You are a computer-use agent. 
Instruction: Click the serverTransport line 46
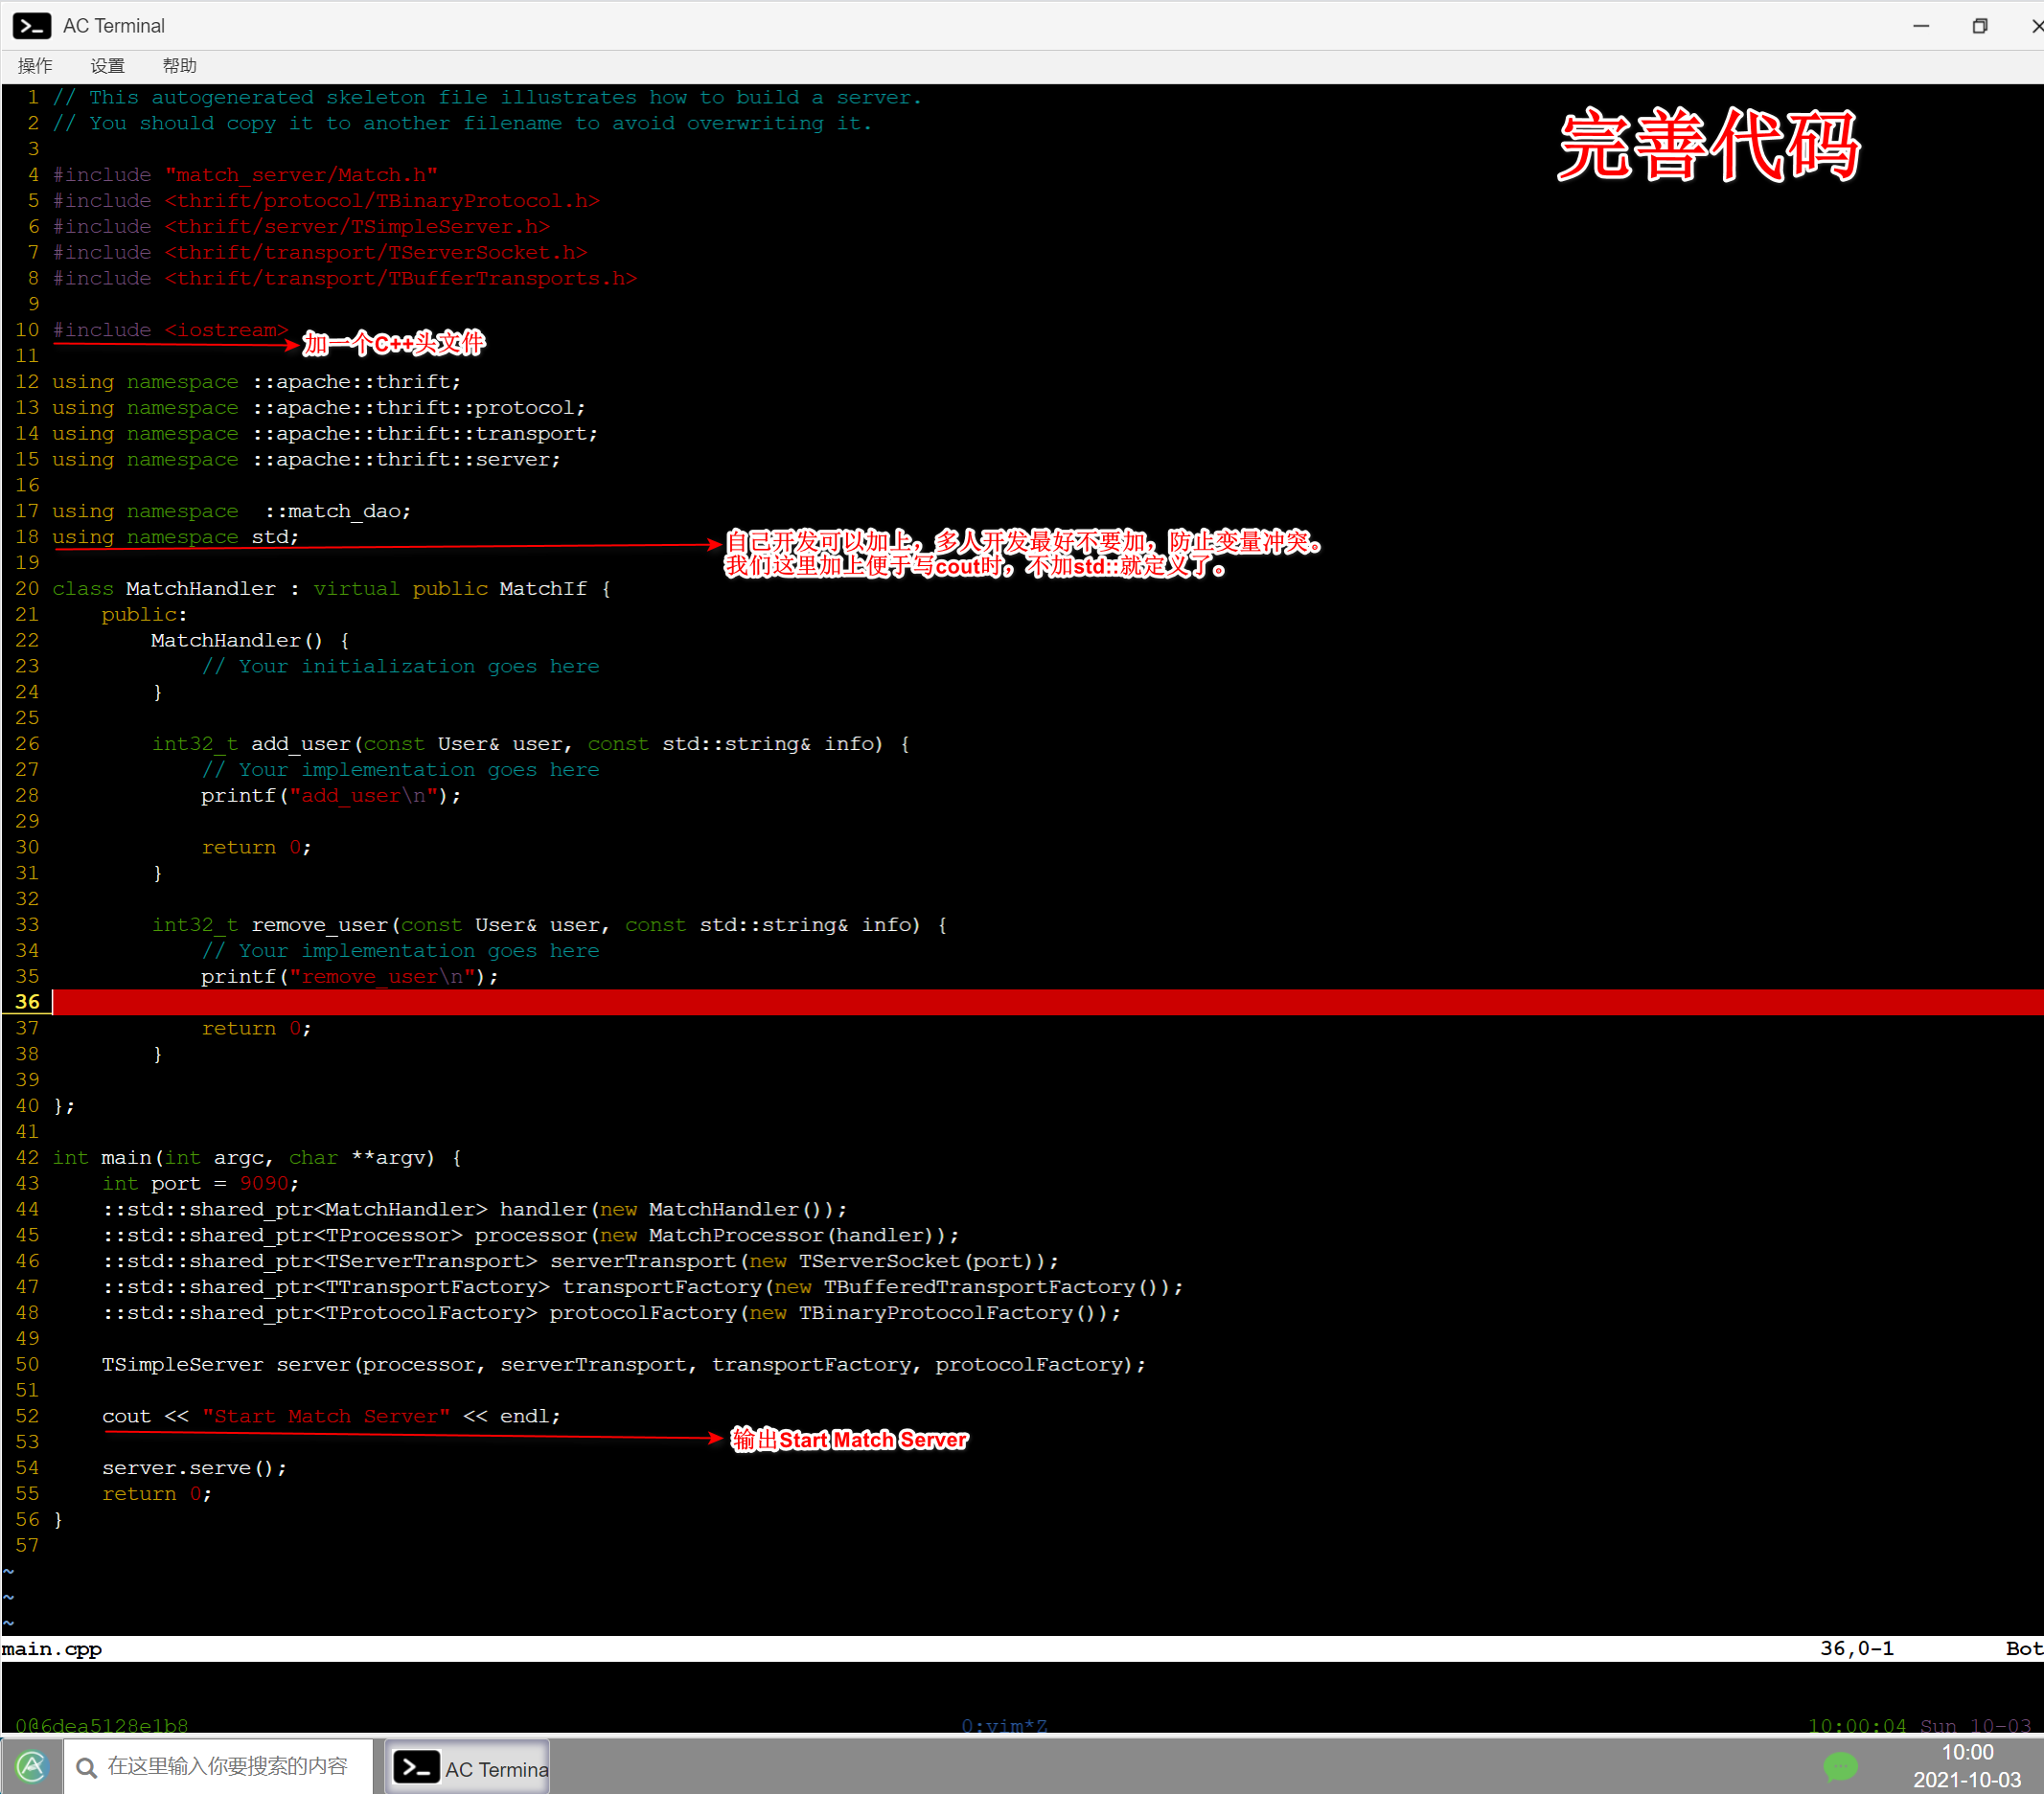[x=581, y=1262]
